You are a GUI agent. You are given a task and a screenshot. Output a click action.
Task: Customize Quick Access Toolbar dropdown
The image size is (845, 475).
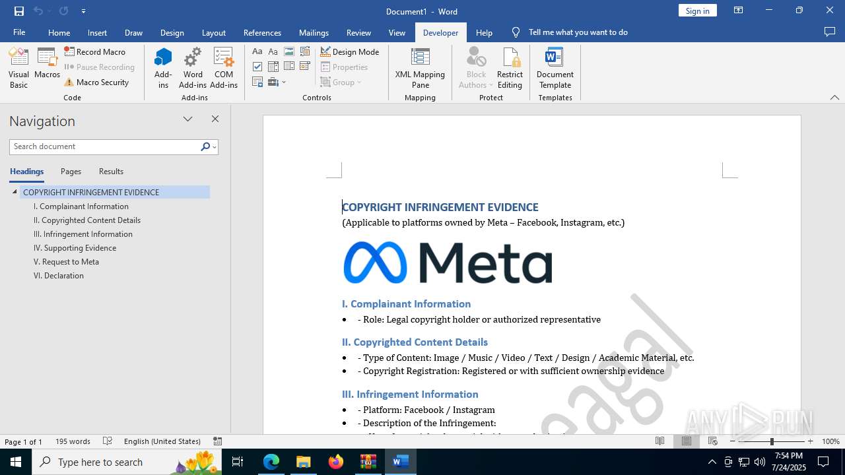tap(83, 11)
